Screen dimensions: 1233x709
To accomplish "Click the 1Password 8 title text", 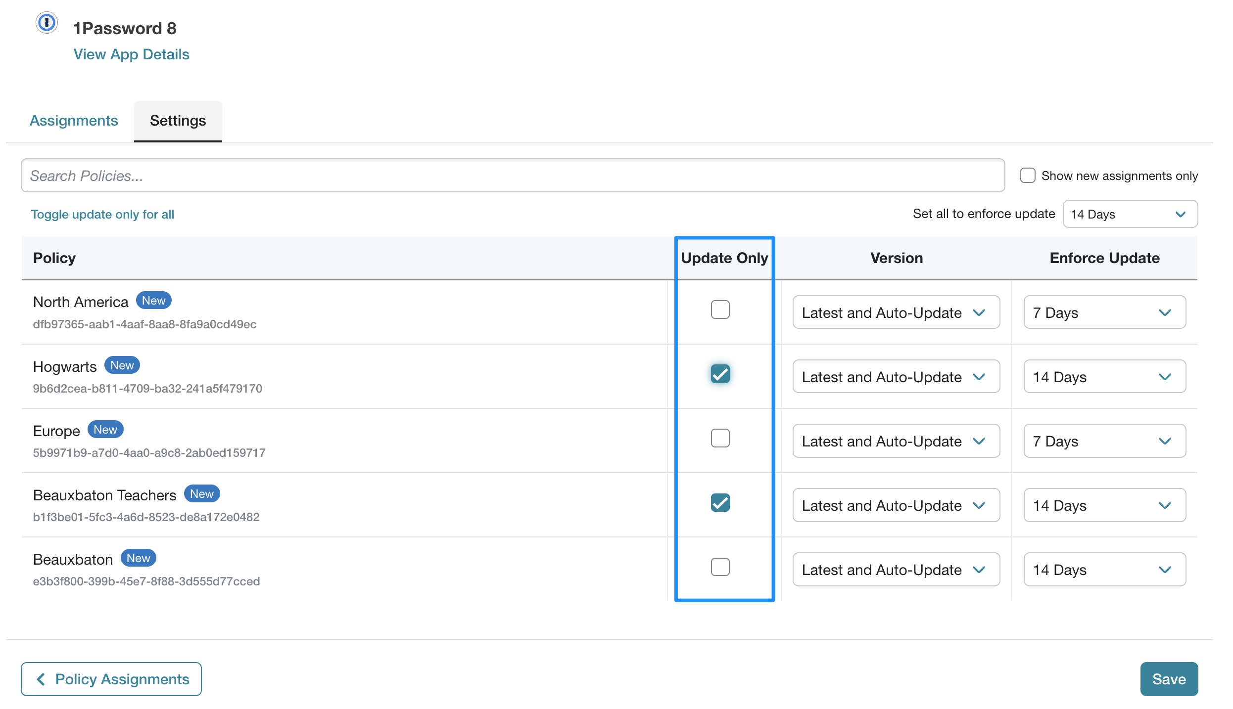I will click(x=125, y=28).
